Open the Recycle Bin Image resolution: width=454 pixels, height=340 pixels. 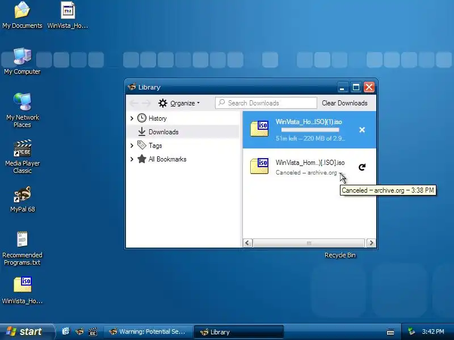click(x=340, y=255)
